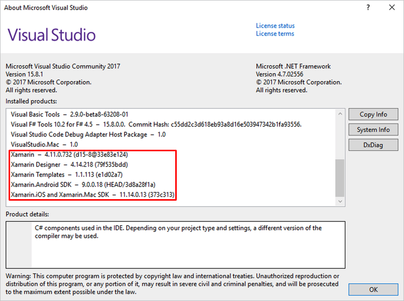Confirm dialog with OK button
404x301 pixels.
point(373,289)
